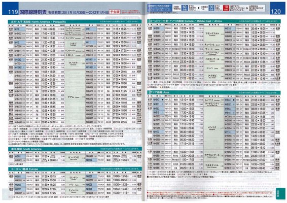Viewport: 287px width, 203px height.
Task: Select the バンコク Bangkok destination cell
Action: pos(214,128)
